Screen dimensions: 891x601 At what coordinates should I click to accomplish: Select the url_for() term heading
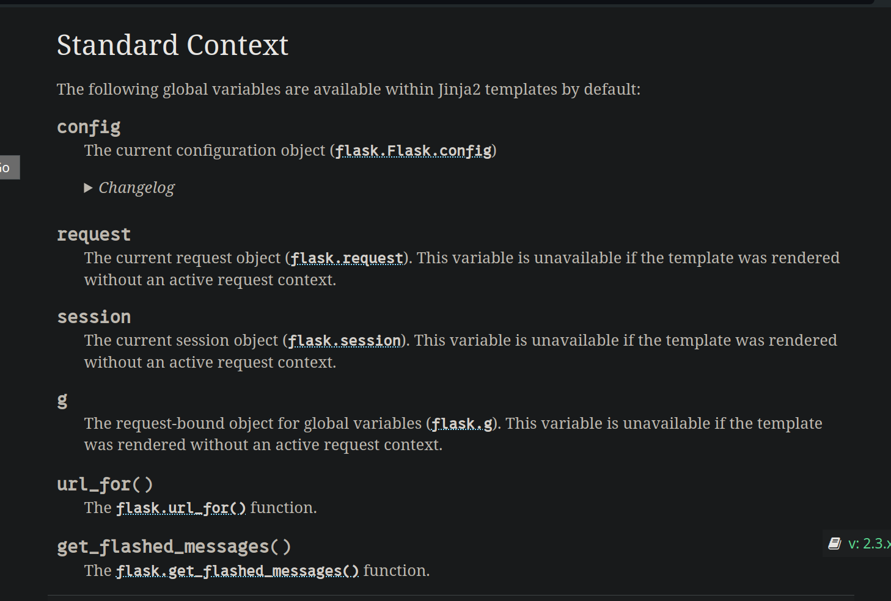click(105, 483)
